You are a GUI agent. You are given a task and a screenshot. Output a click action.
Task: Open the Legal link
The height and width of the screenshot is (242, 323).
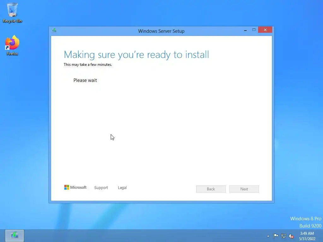coord(122,188)
